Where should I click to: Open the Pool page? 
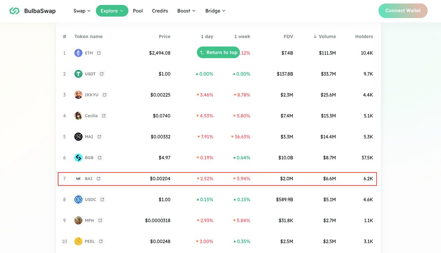tap(138, 11)
